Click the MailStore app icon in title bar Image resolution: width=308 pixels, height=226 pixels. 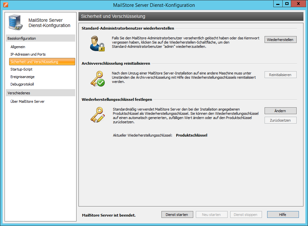pyautogui.click(x=6, y=5)
